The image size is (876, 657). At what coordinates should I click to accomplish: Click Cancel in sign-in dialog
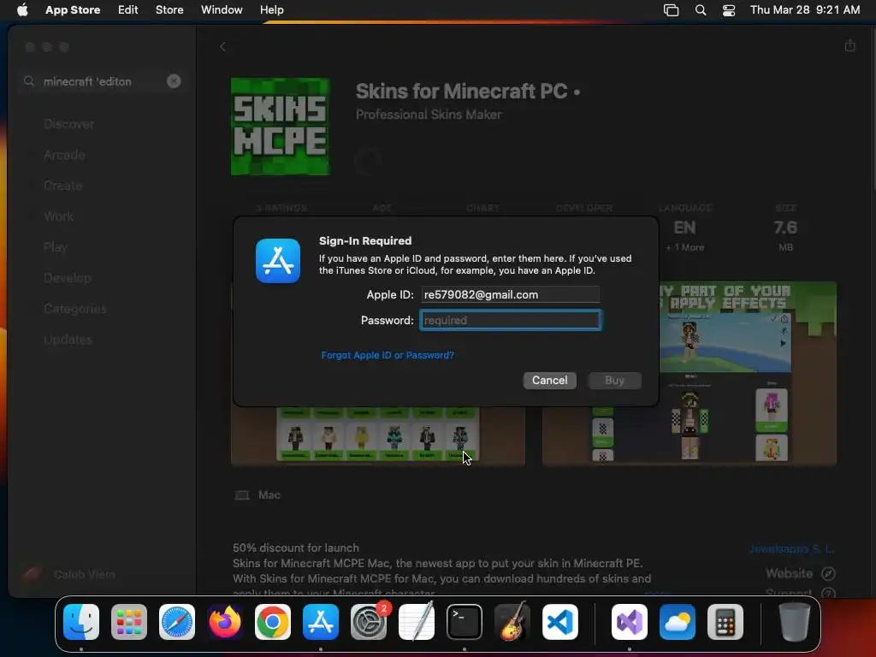[550, 381]
